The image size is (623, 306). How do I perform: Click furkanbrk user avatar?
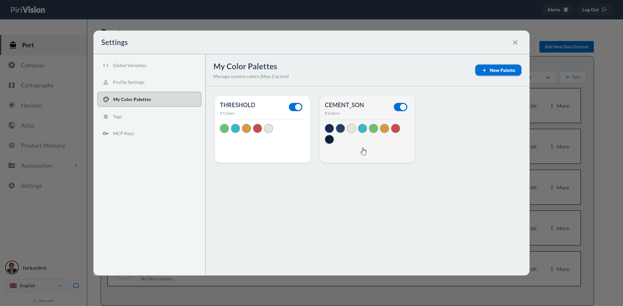pyautogui.click(x=12, y=268)
